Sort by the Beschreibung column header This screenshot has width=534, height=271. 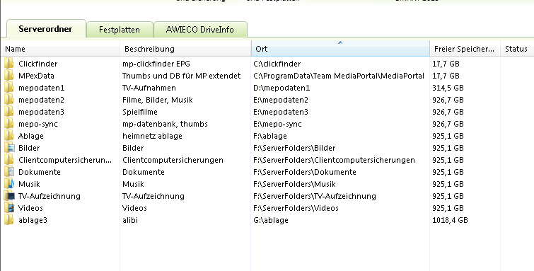pos(185,49)
